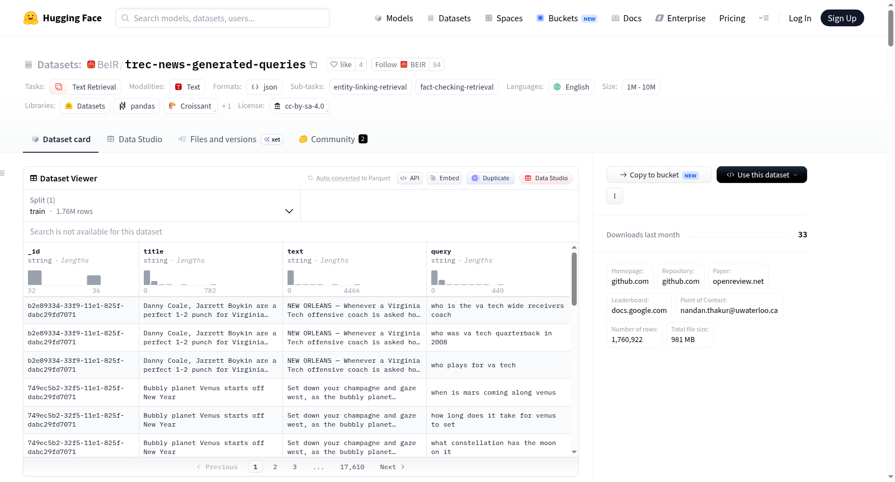895x482 pixels.
Task: Open Data Studio from viewer header
Action: click(x=546, y=178)
